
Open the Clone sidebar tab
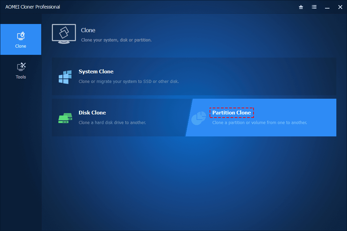click(x=21, y=39)
